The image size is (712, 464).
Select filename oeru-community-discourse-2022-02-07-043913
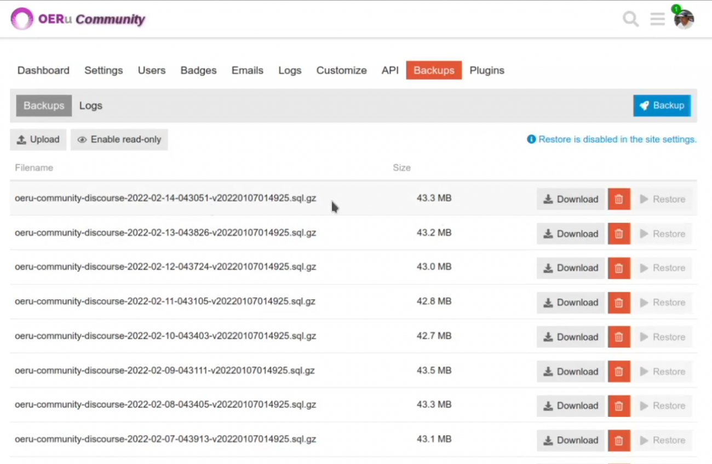click(165, 439)
